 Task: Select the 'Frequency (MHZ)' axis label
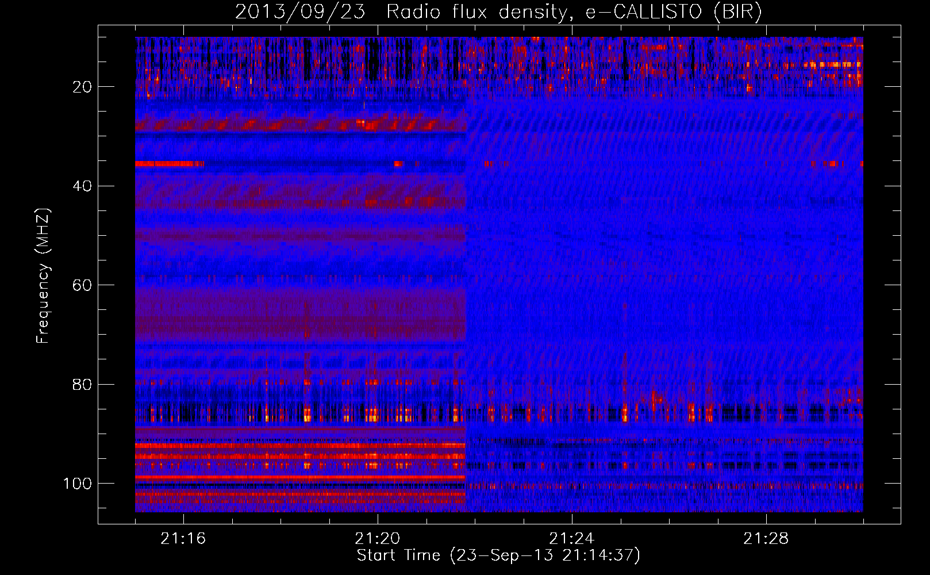pyautogui.click(x=43, y=275)
